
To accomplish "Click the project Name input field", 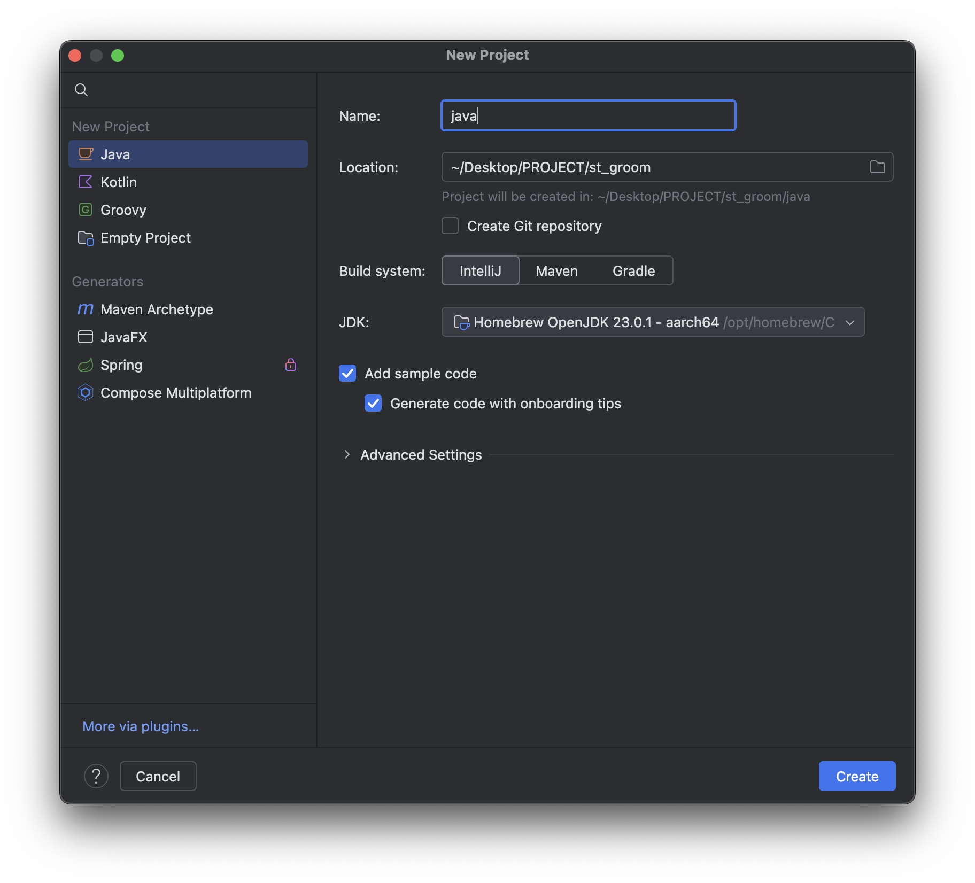I will 588,115.
